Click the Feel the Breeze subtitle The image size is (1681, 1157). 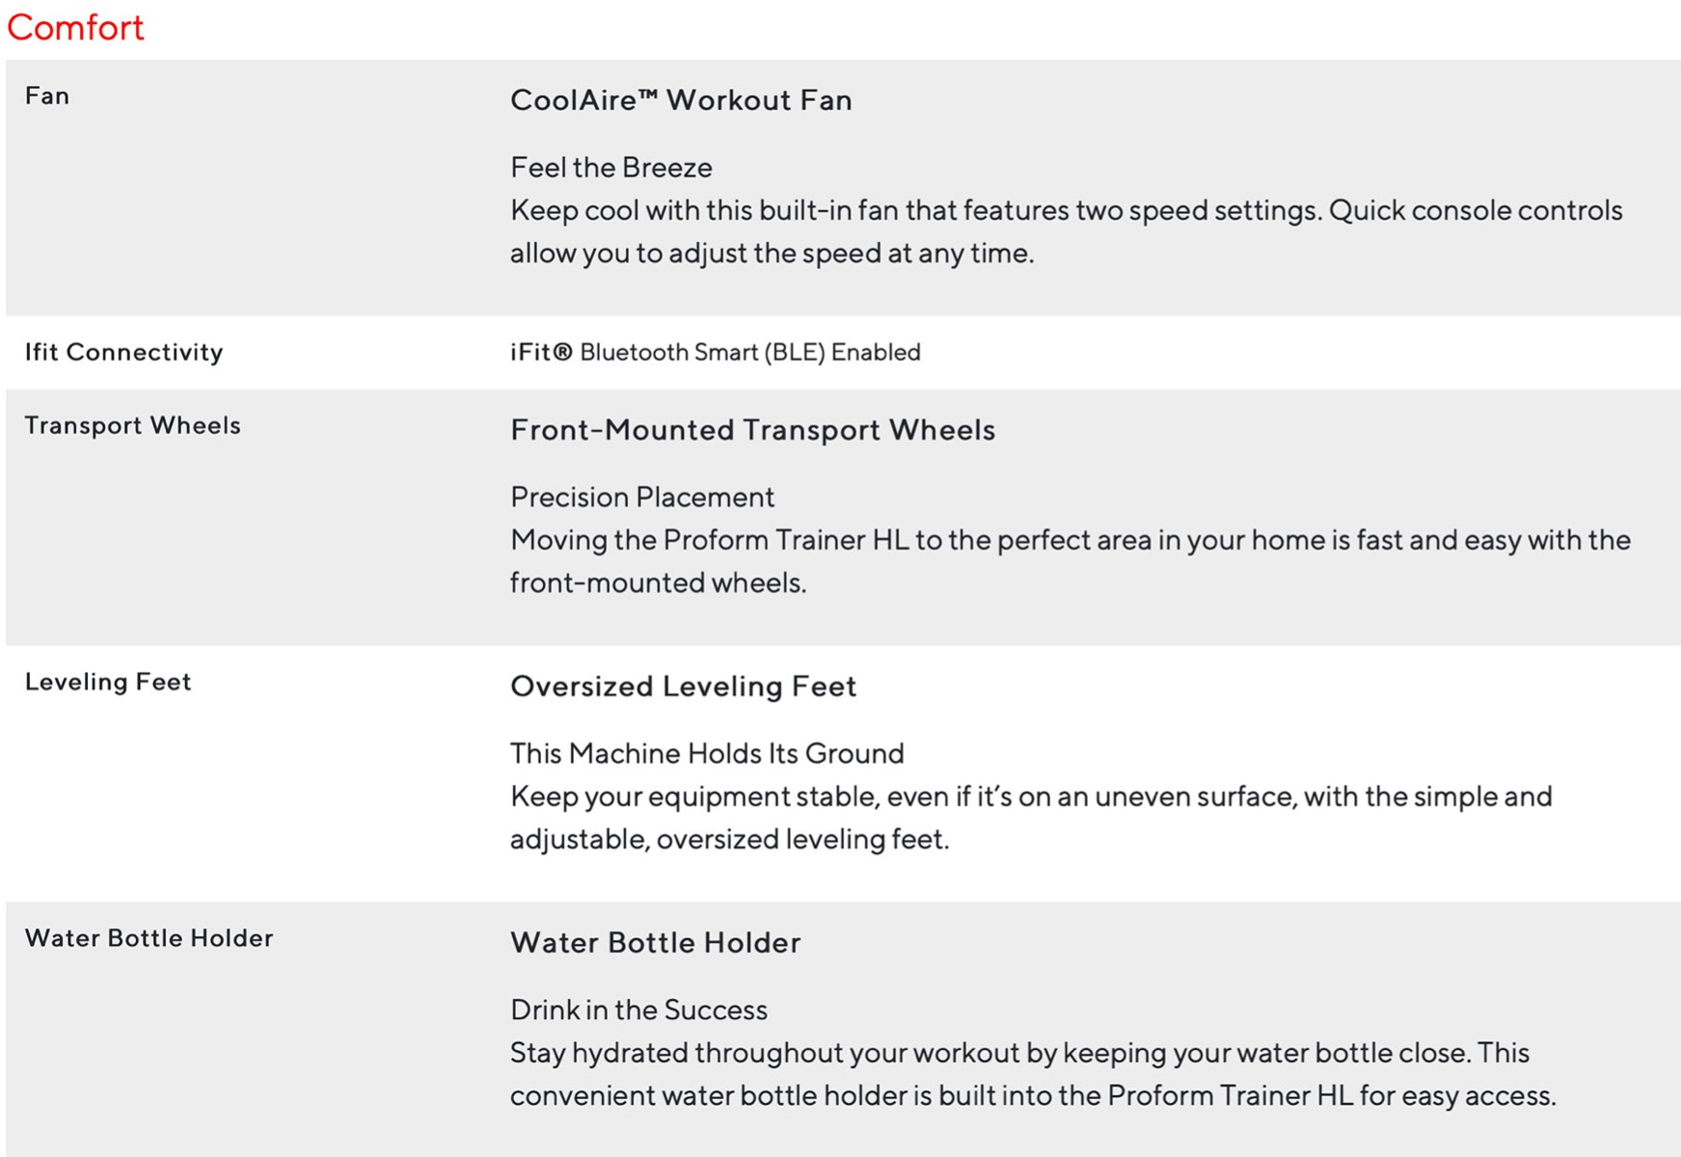(611, 168)
